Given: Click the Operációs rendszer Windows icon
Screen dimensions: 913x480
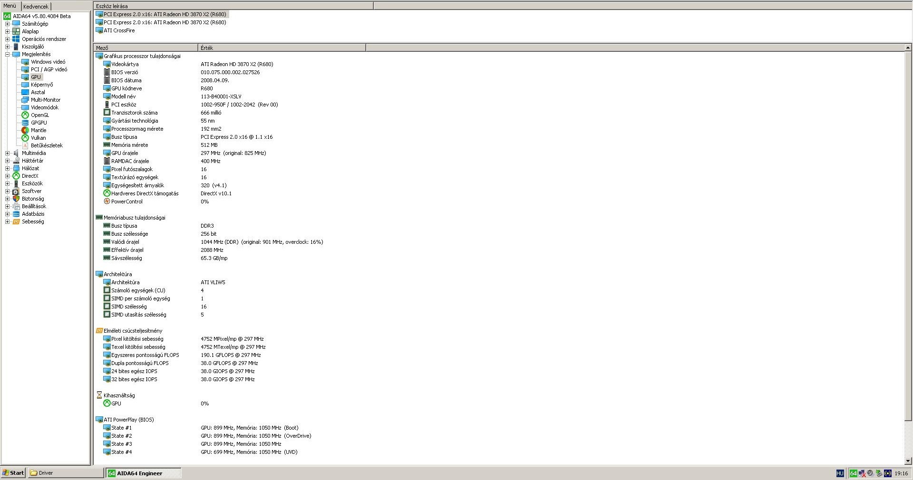Looking at the screenshot, I should pyautogui.click(x=16, y=39).
